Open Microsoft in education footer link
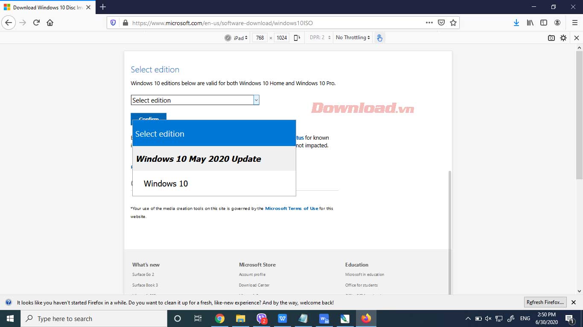 click(364, 275)
